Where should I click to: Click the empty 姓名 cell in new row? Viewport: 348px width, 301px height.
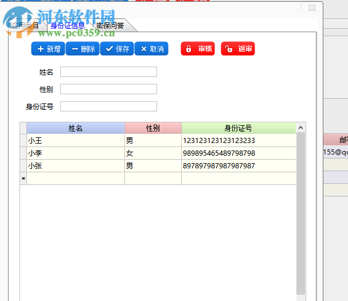(x=76, y=178)
